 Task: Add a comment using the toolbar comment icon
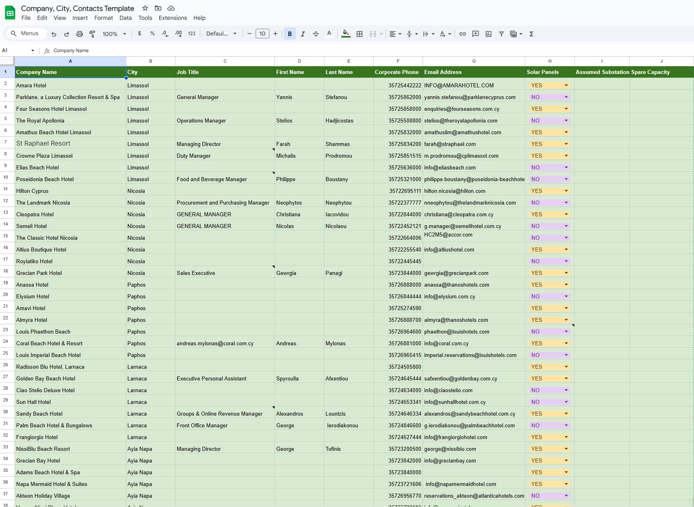[476, 34]
